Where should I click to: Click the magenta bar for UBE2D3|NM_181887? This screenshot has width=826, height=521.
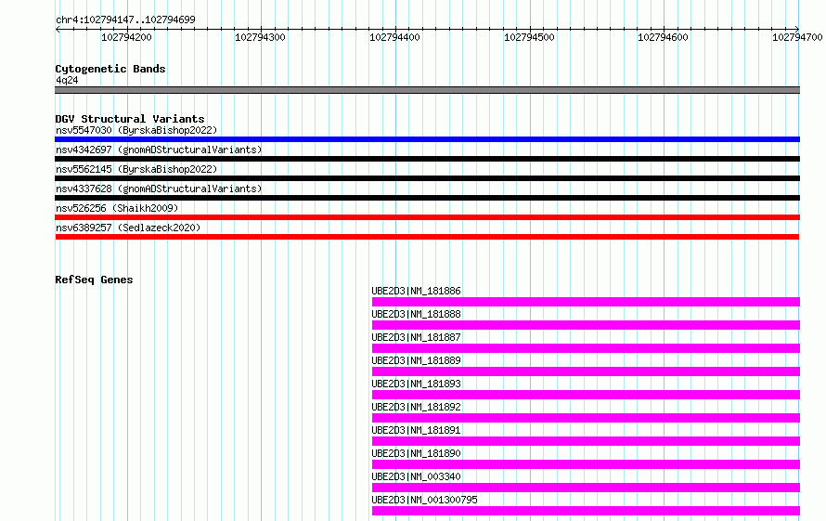(x=586, y=348)
